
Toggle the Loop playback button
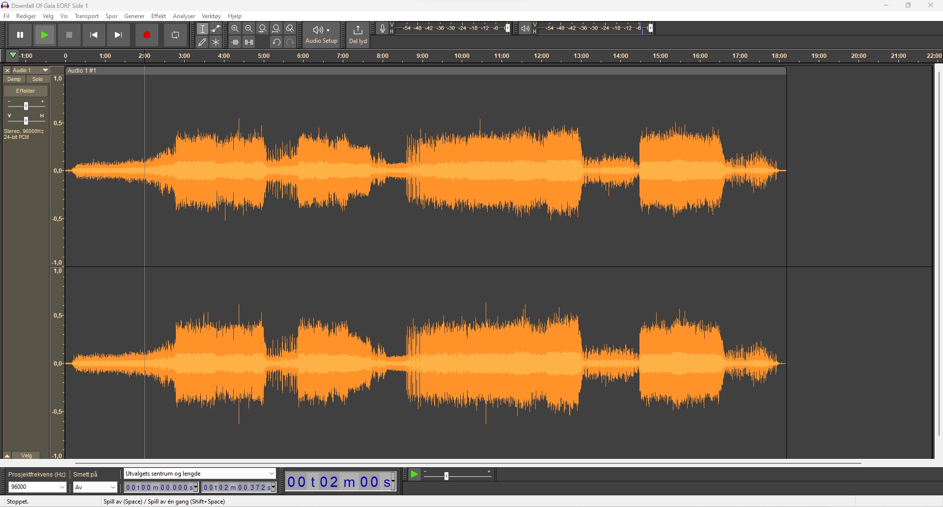pyautogui.click(x=175, y=35)
